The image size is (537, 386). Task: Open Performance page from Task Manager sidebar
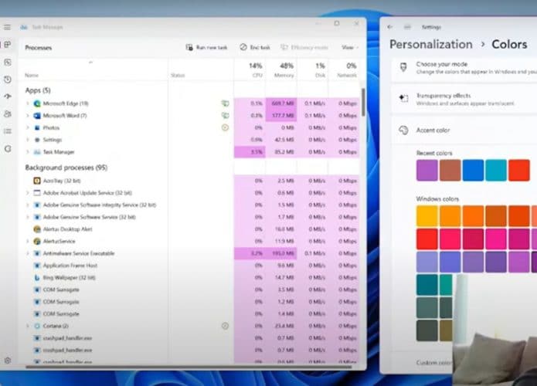(8, 63)
